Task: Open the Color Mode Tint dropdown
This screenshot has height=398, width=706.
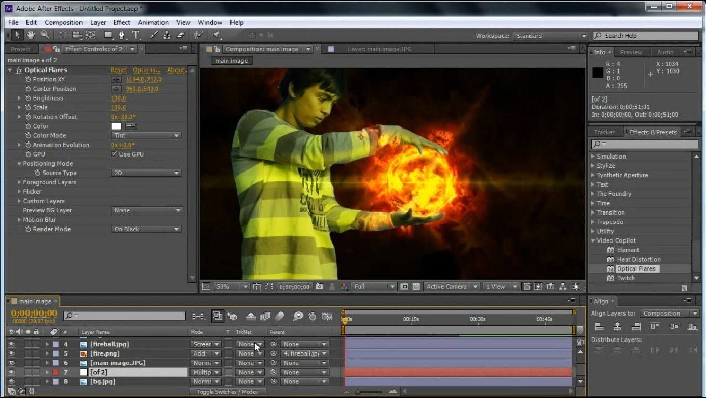Action: point(146,135)
